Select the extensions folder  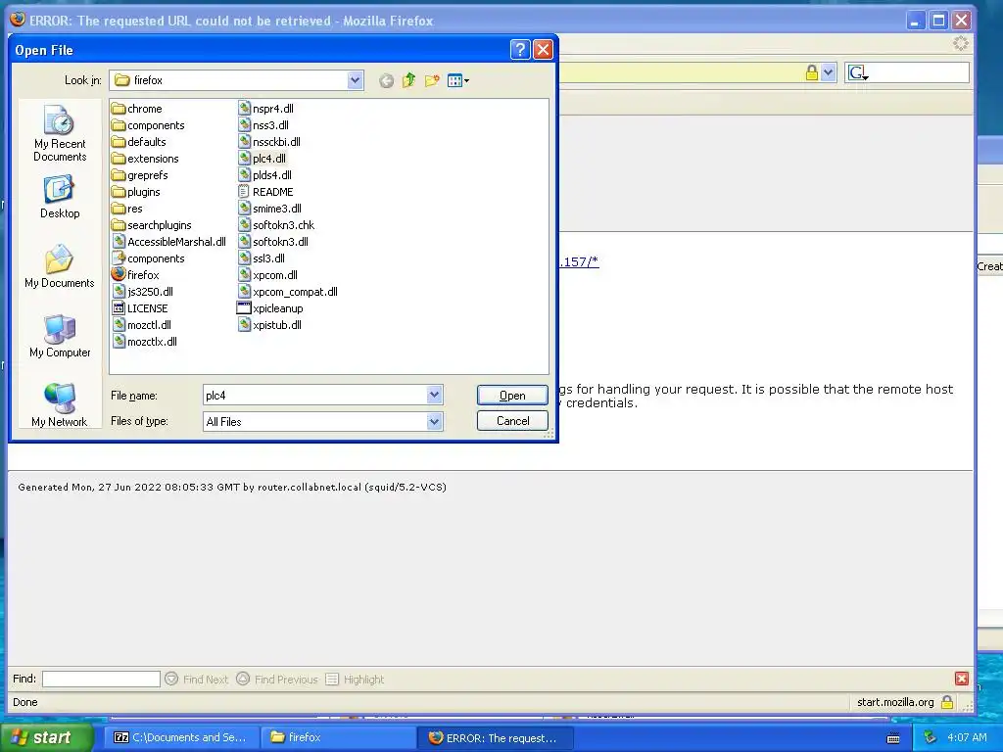pos(145,159)
